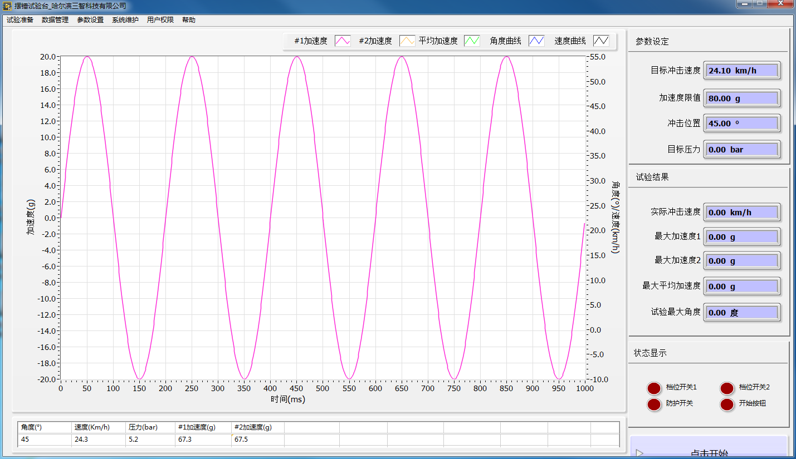Click the 速度曲线 black legend icon
This screenshot has width=796, height=459.
click(x=601, y=41)
